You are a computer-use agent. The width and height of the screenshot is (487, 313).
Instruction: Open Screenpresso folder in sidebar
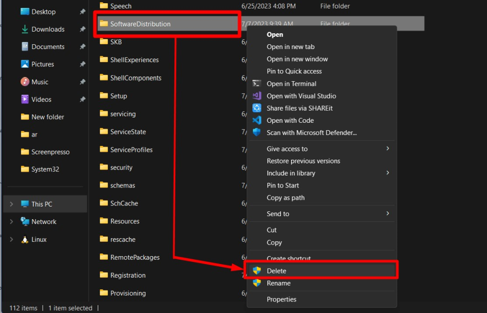point(50,152)
